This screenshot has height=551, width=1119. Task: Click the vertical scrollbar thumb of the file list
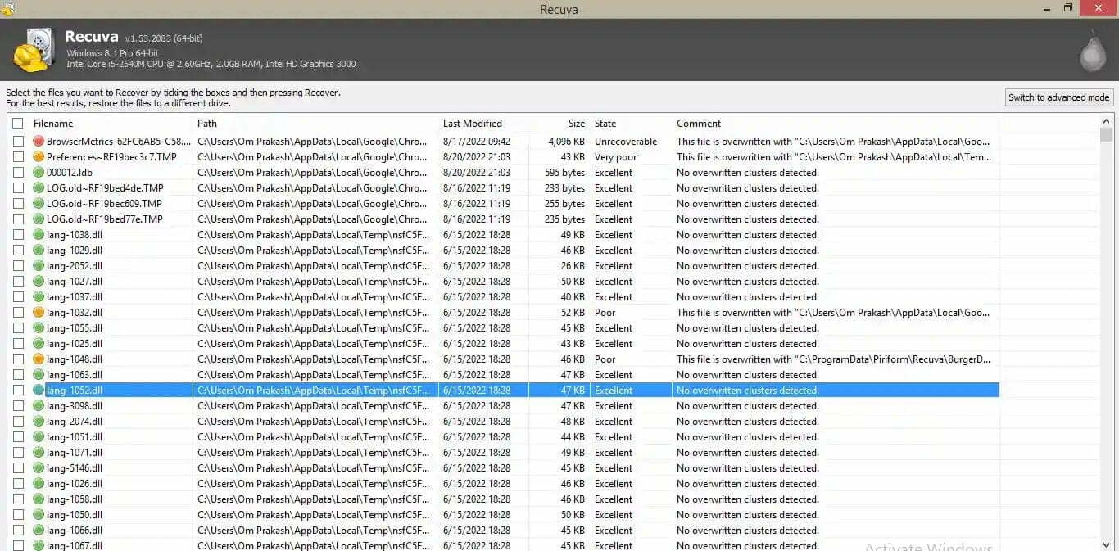point(1107,135)
